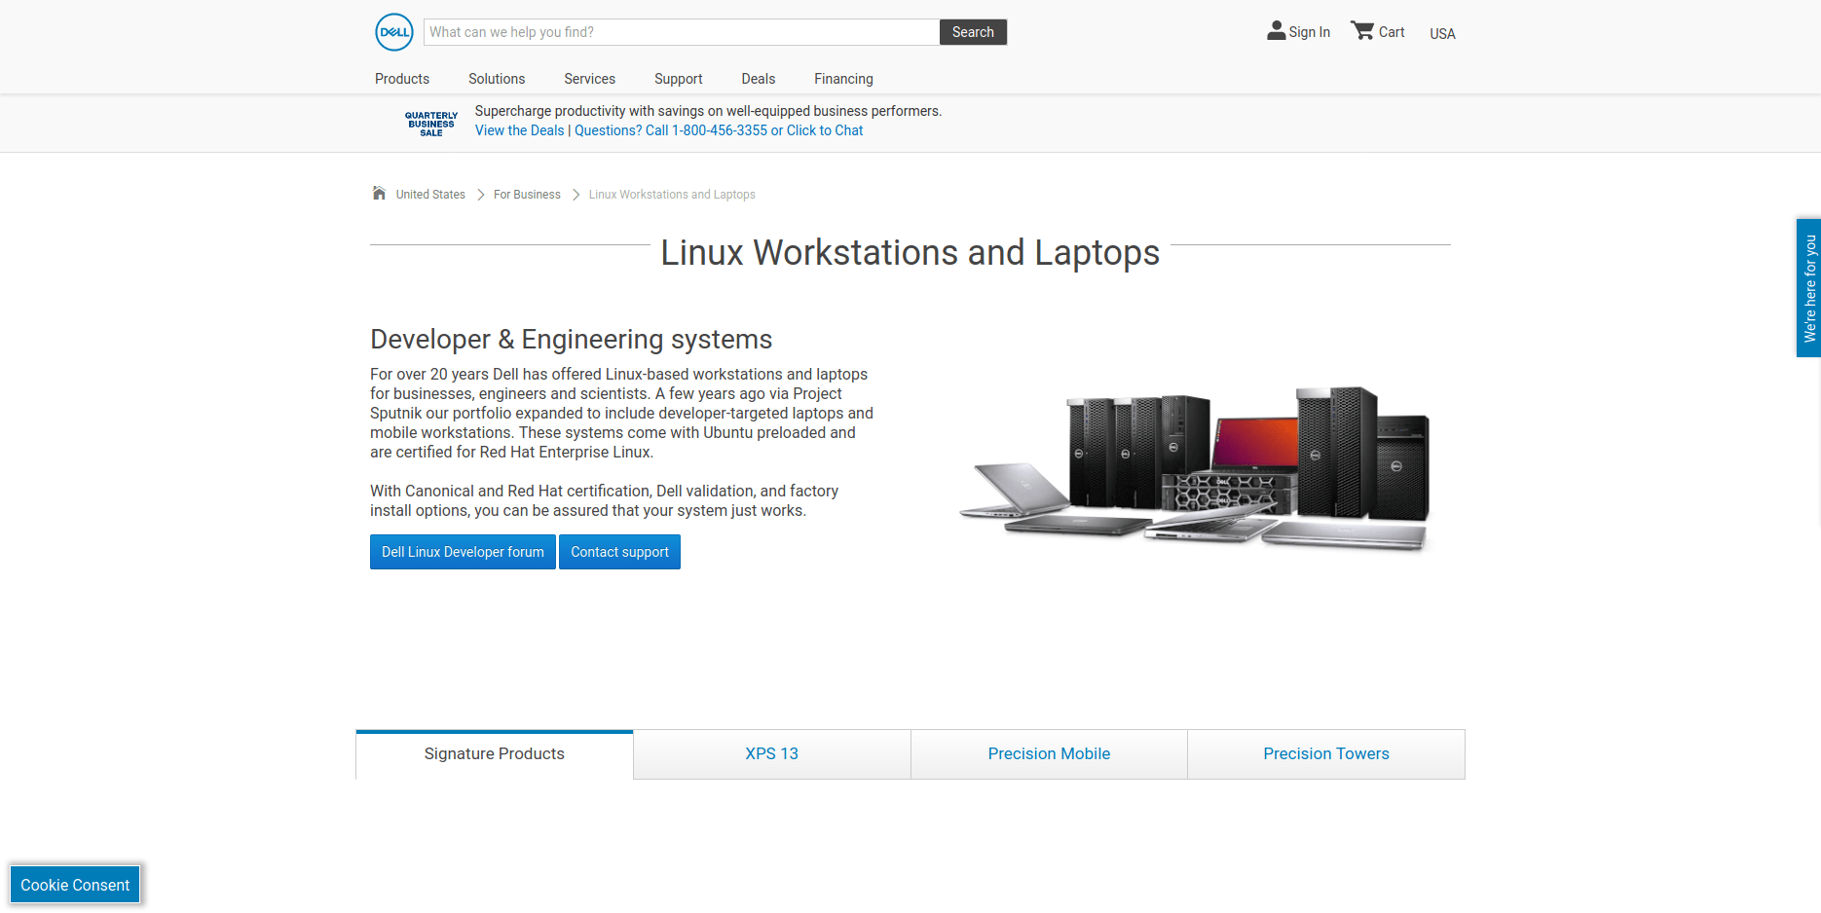Click the Quarterly Business Sale badge
1821x913 pixels.
click(x=431, y=124)
